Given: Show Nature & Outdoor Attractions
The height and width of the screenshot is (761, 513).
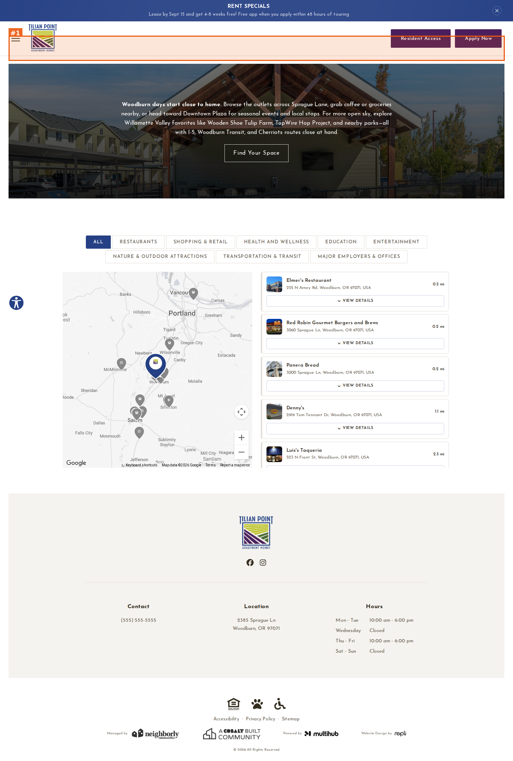Looking at the screenshot, I should click(160, 257).
